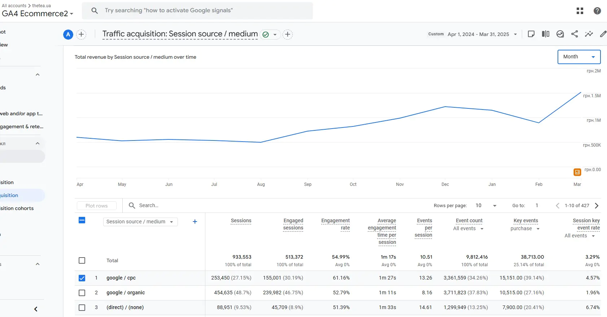Open the help question mark icon
Screen dimensions: 607x317
[x=597, y=11]
